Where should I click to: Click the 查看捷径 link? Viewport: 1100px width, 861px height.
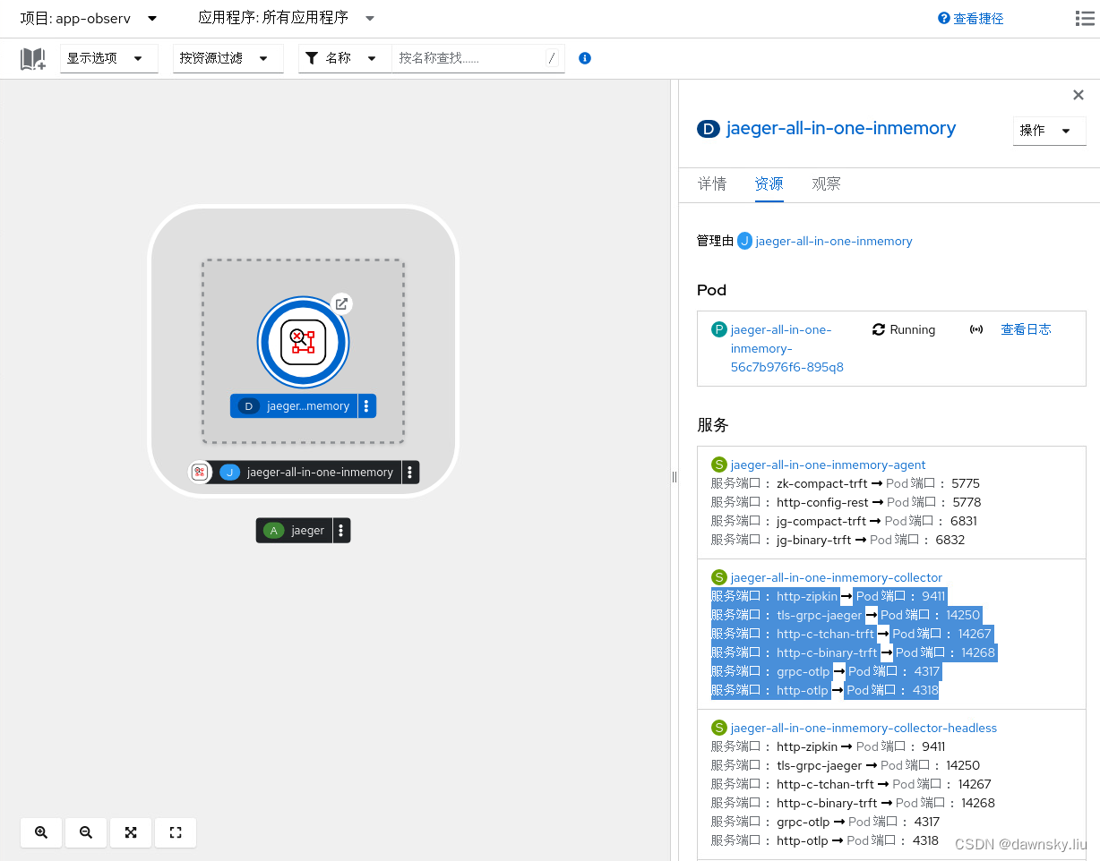pos(978,19)
